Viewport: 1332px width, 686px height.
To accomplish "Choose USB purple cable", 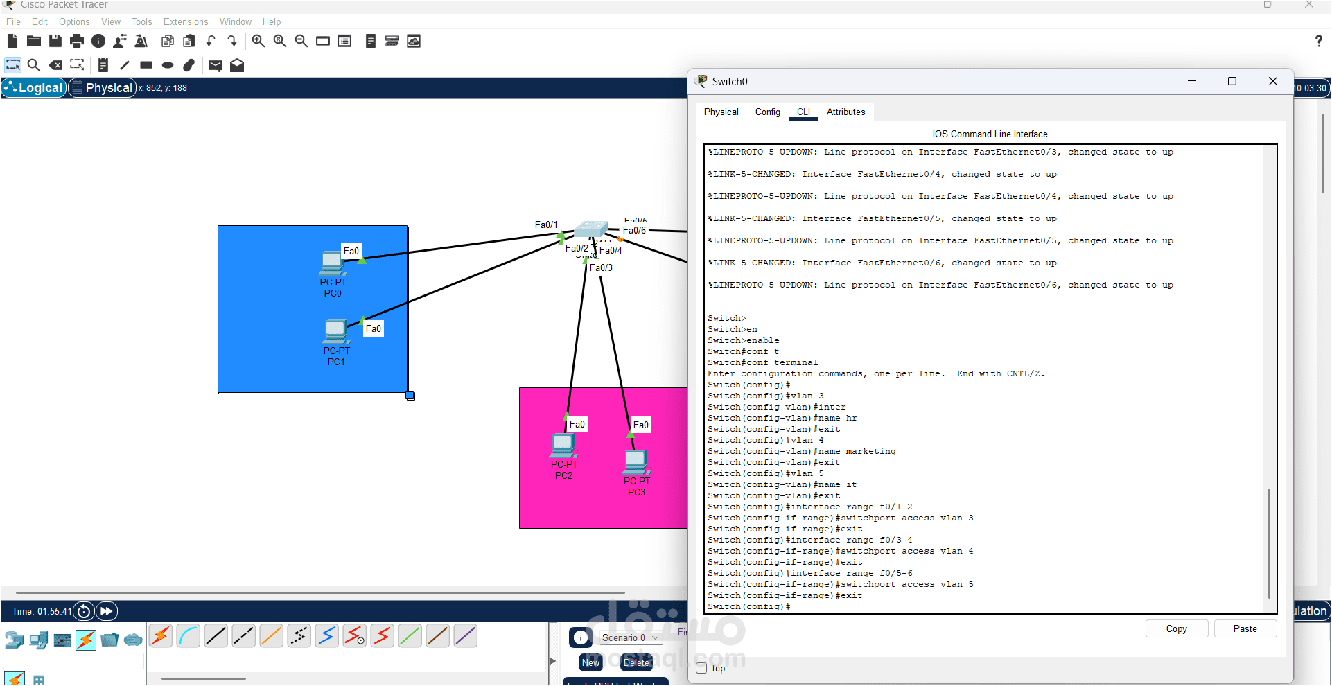I will click(466, 636).
